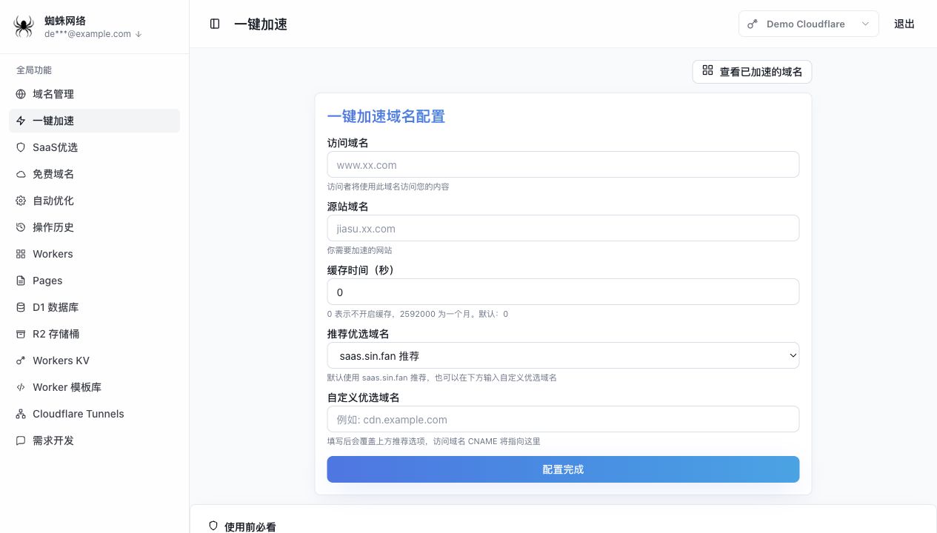Click the database icon beside D1 数据库
The height and width of the screenshot is (533, 937).
[x=21, y=307]
